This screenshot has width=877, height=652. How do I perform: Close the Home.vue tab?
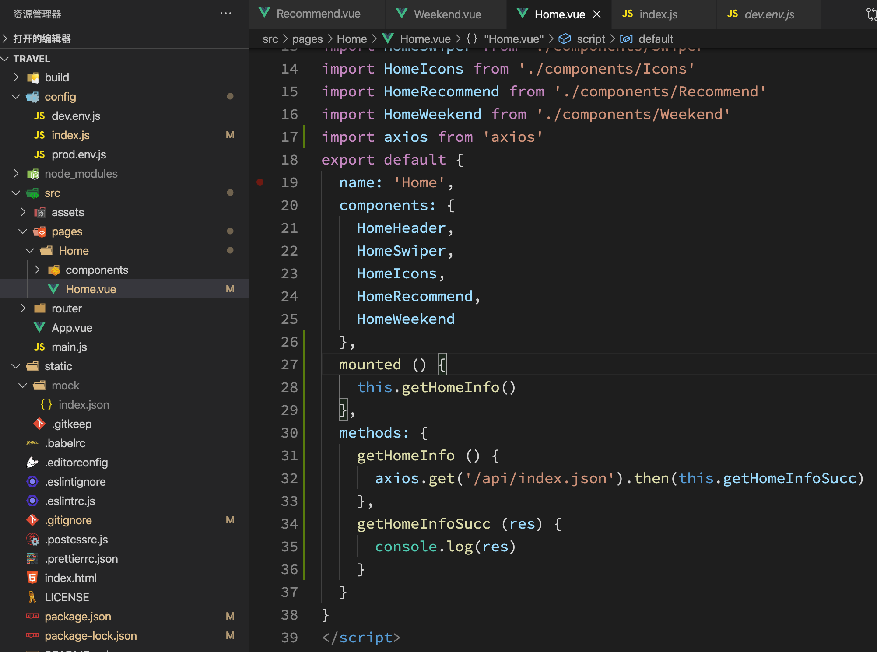pyautogui.click(x=596, y=14)
